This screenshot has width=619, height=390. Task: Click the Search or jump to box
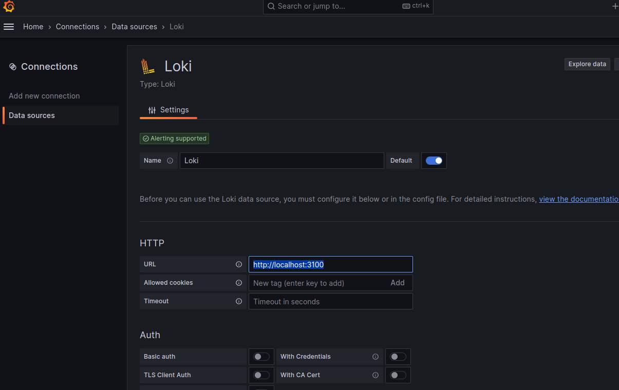[x=348, y=7]
